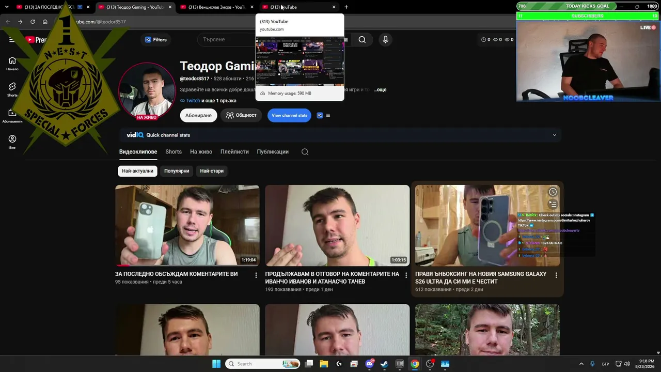The width and height of the screenshot is (661, 372).
Task: Open Windows Start menu
Action: [x=216, y=364]
